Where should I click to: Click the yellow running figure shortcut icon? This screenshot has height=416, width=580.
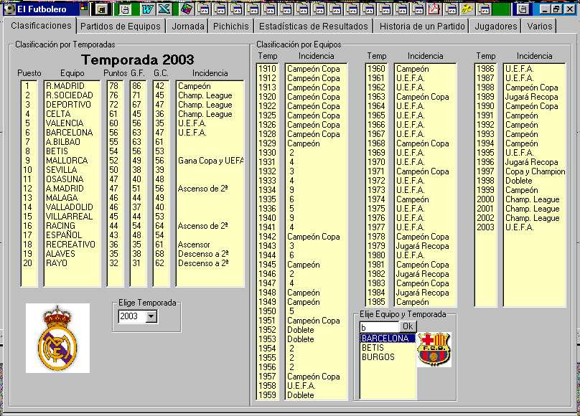(x=467, y=9)
